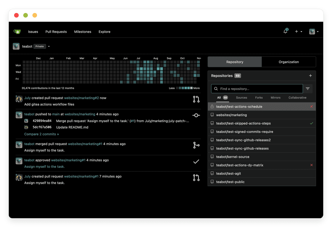Image resolution: width=332 pixels, height=227 pixels.
Task: Open teabot/test-actions-dy-matrix repository
Action: tap(240, 165)
